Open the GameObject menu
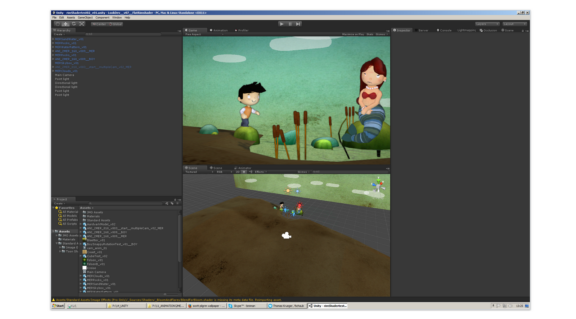Viewport: 576px width, 319px height. [85, 18]
